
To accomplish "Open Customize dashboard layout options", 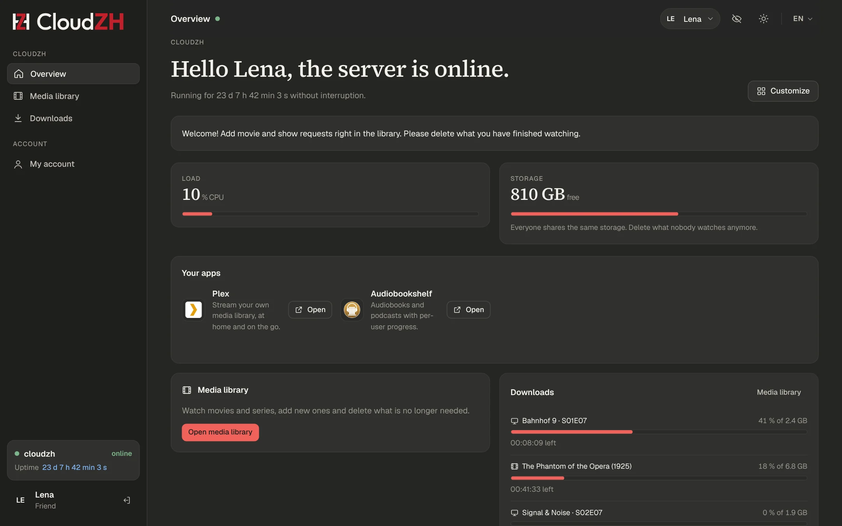I will pyautogui.click(x=783, y=91).
